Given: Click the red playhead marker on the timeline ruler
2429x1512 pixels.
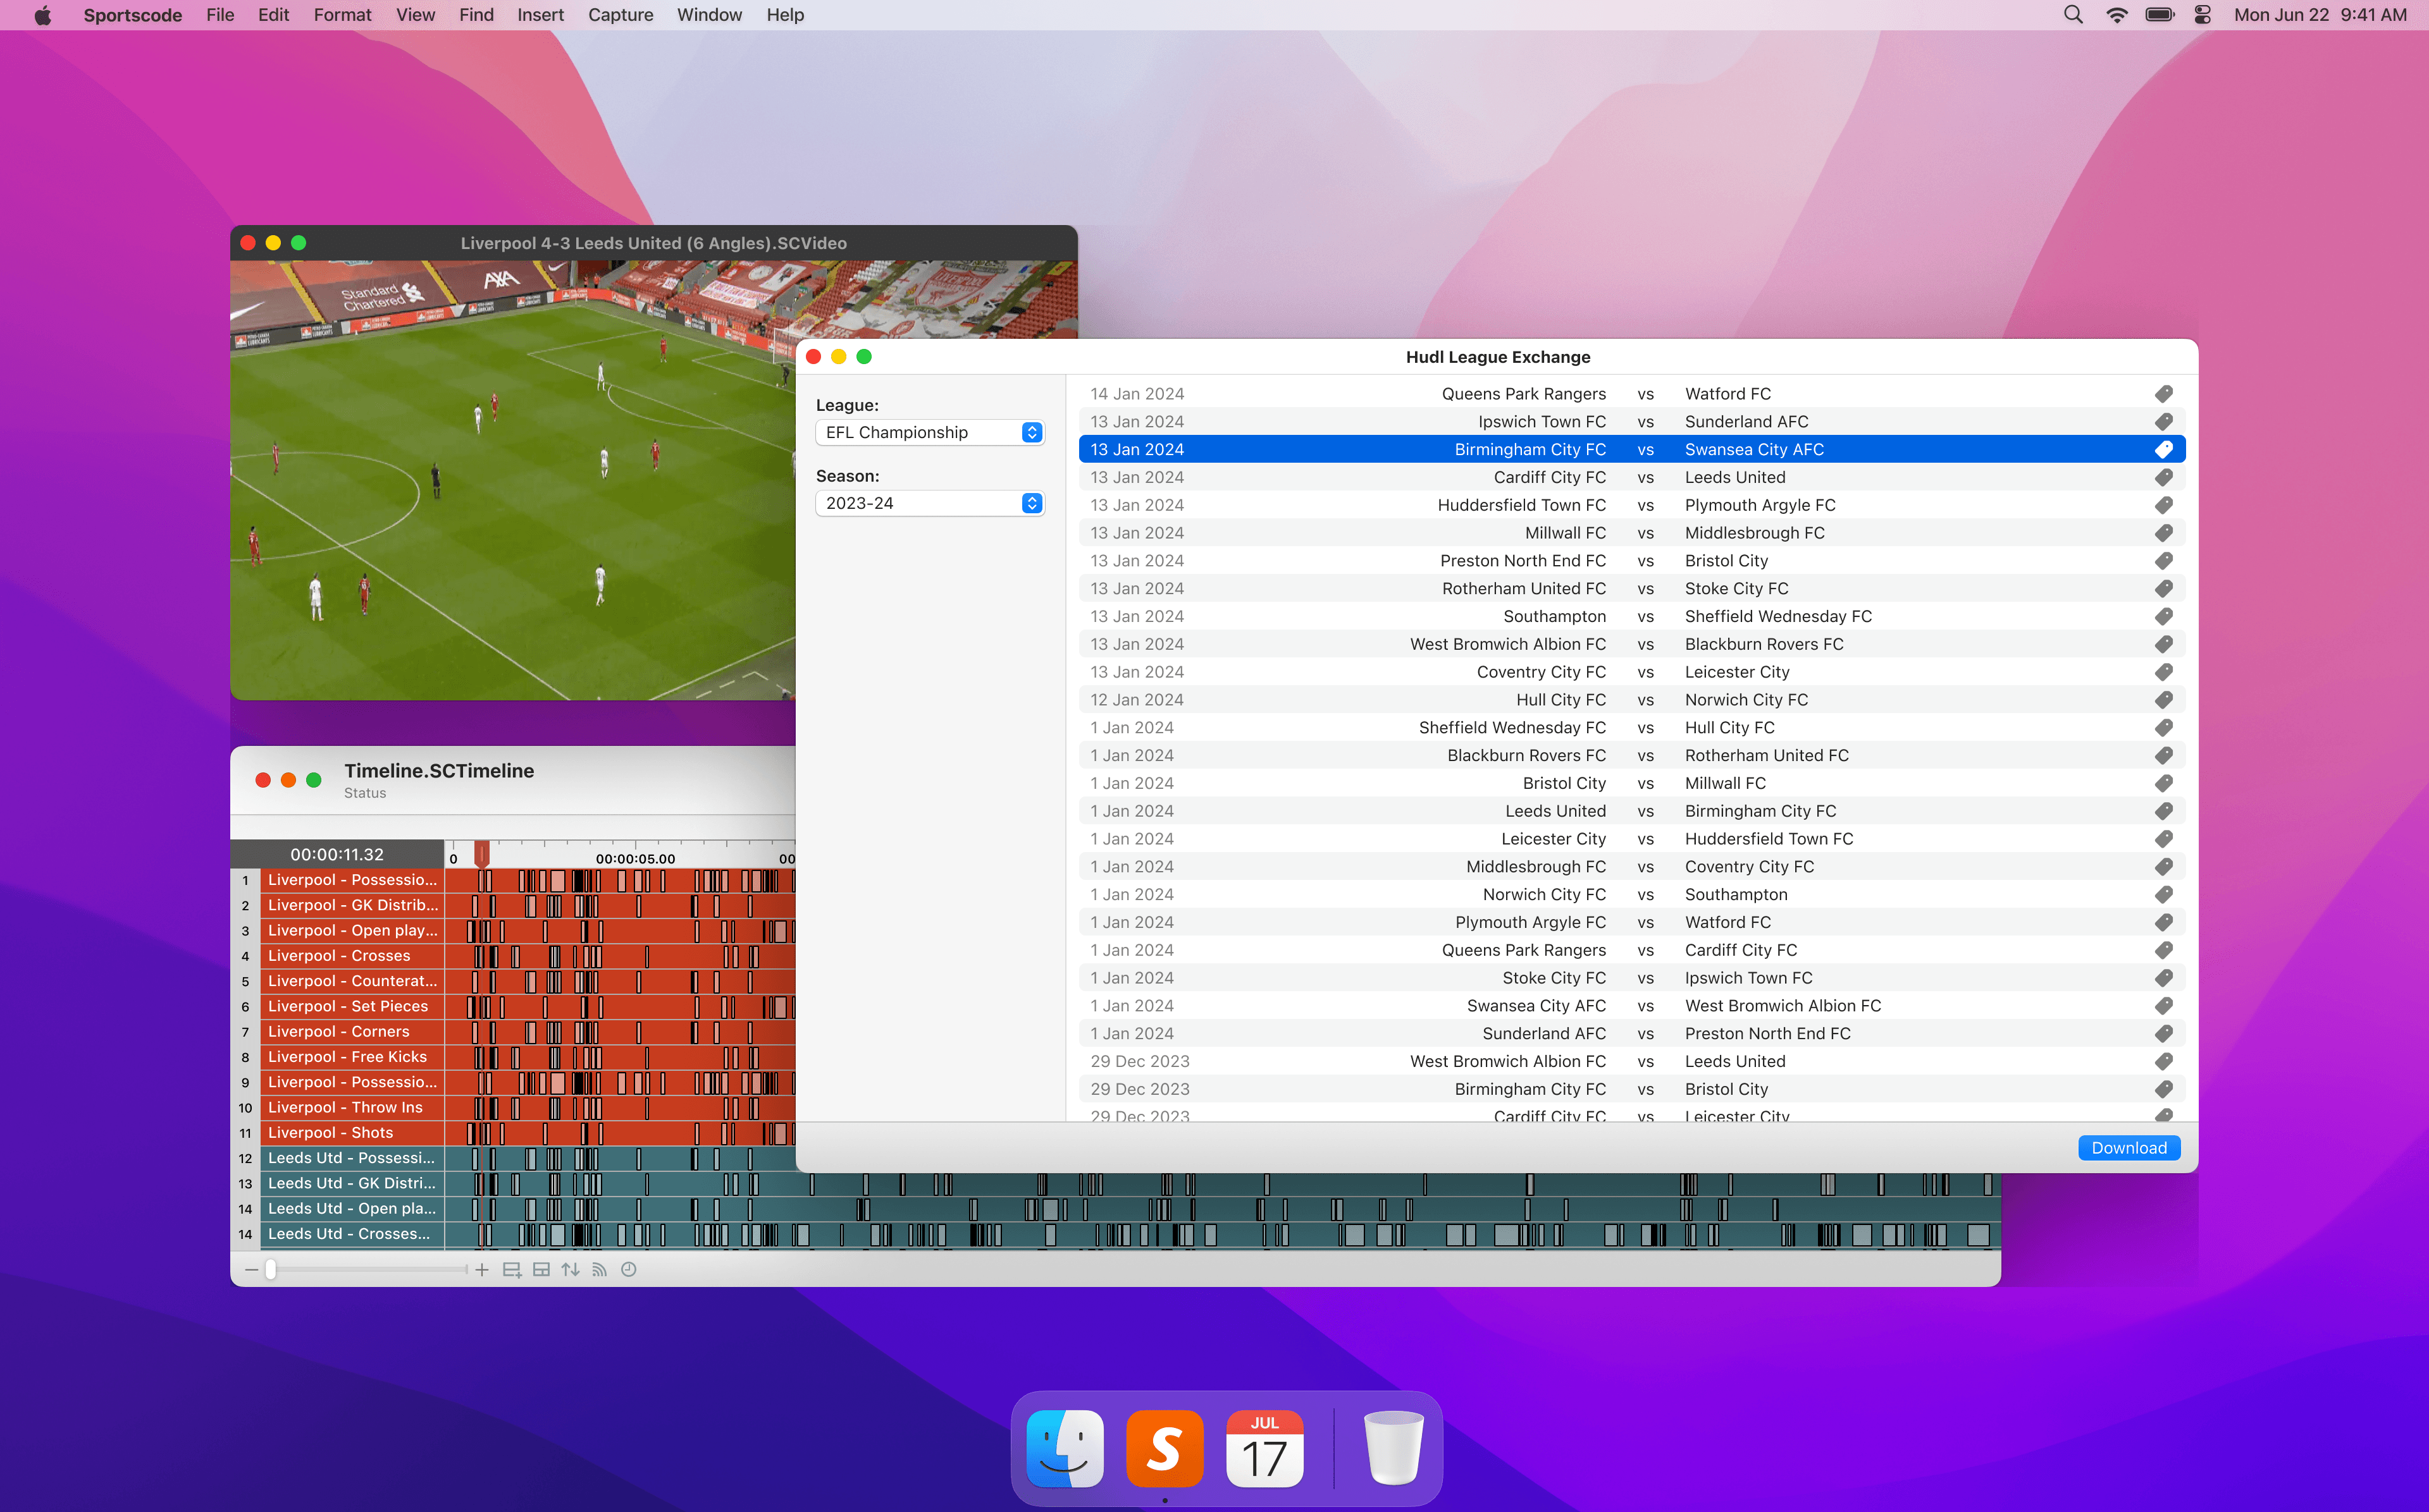Looking at the screenshot, I should coord(481,854).
